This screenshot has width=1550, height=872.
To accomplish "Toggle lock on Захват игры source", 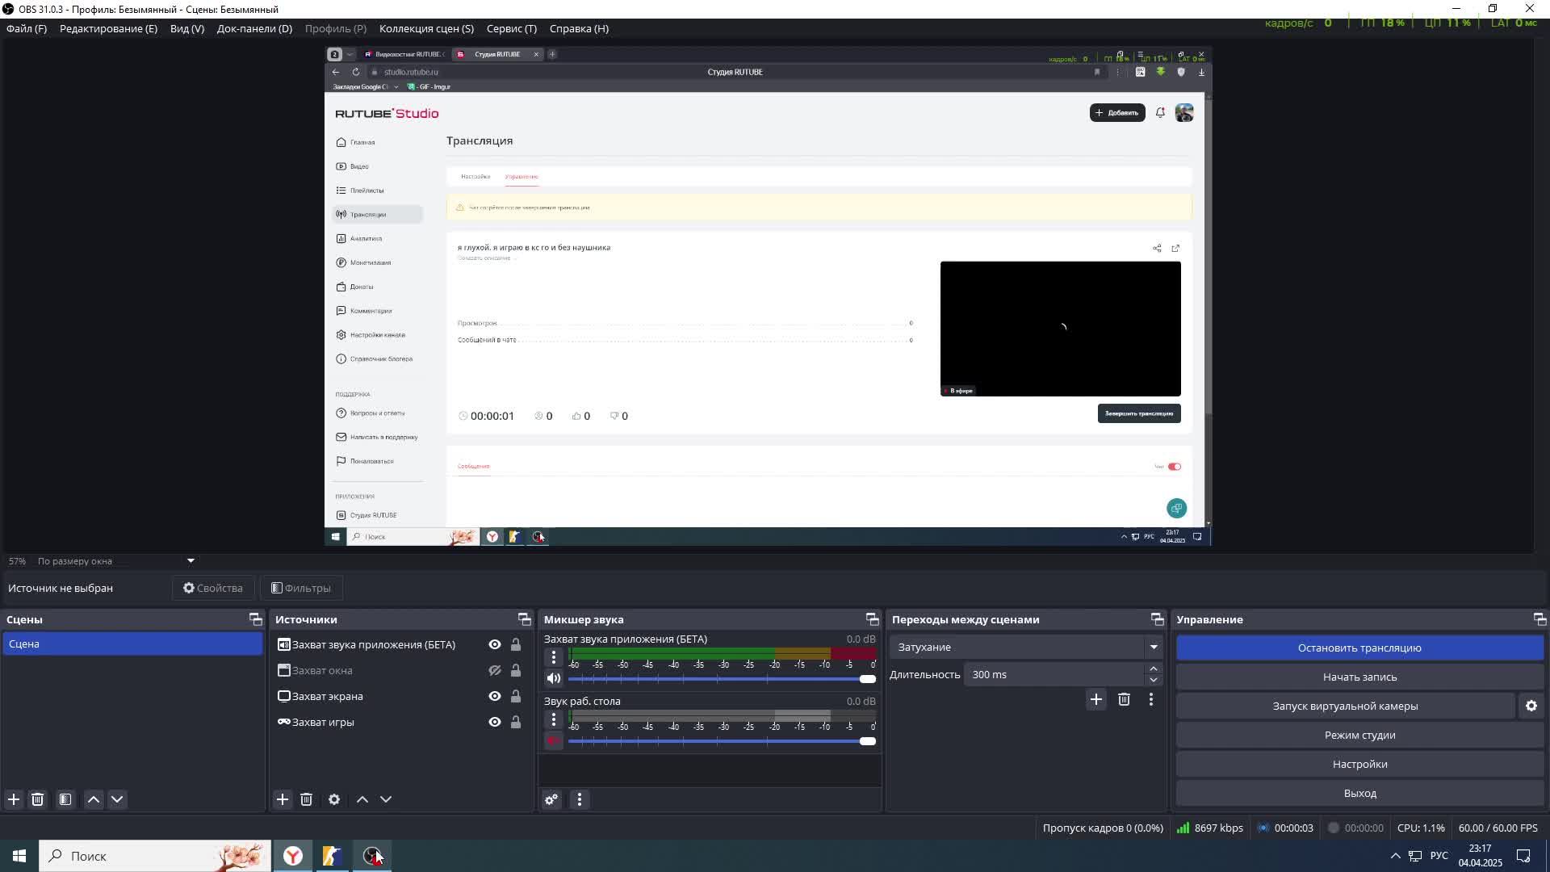I will 516,722.
